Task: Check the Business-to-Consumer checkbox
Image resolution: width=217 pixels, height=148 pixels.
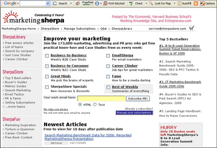Action: coord(47,66)
